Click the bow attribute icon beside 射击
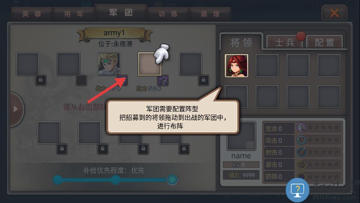 301,152
